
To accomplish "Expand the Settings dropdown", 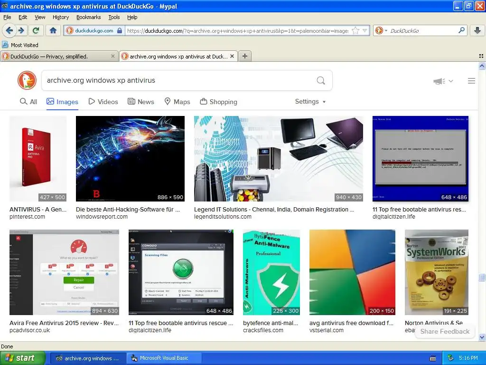I will pyautogui.click(x=310, y=102).
